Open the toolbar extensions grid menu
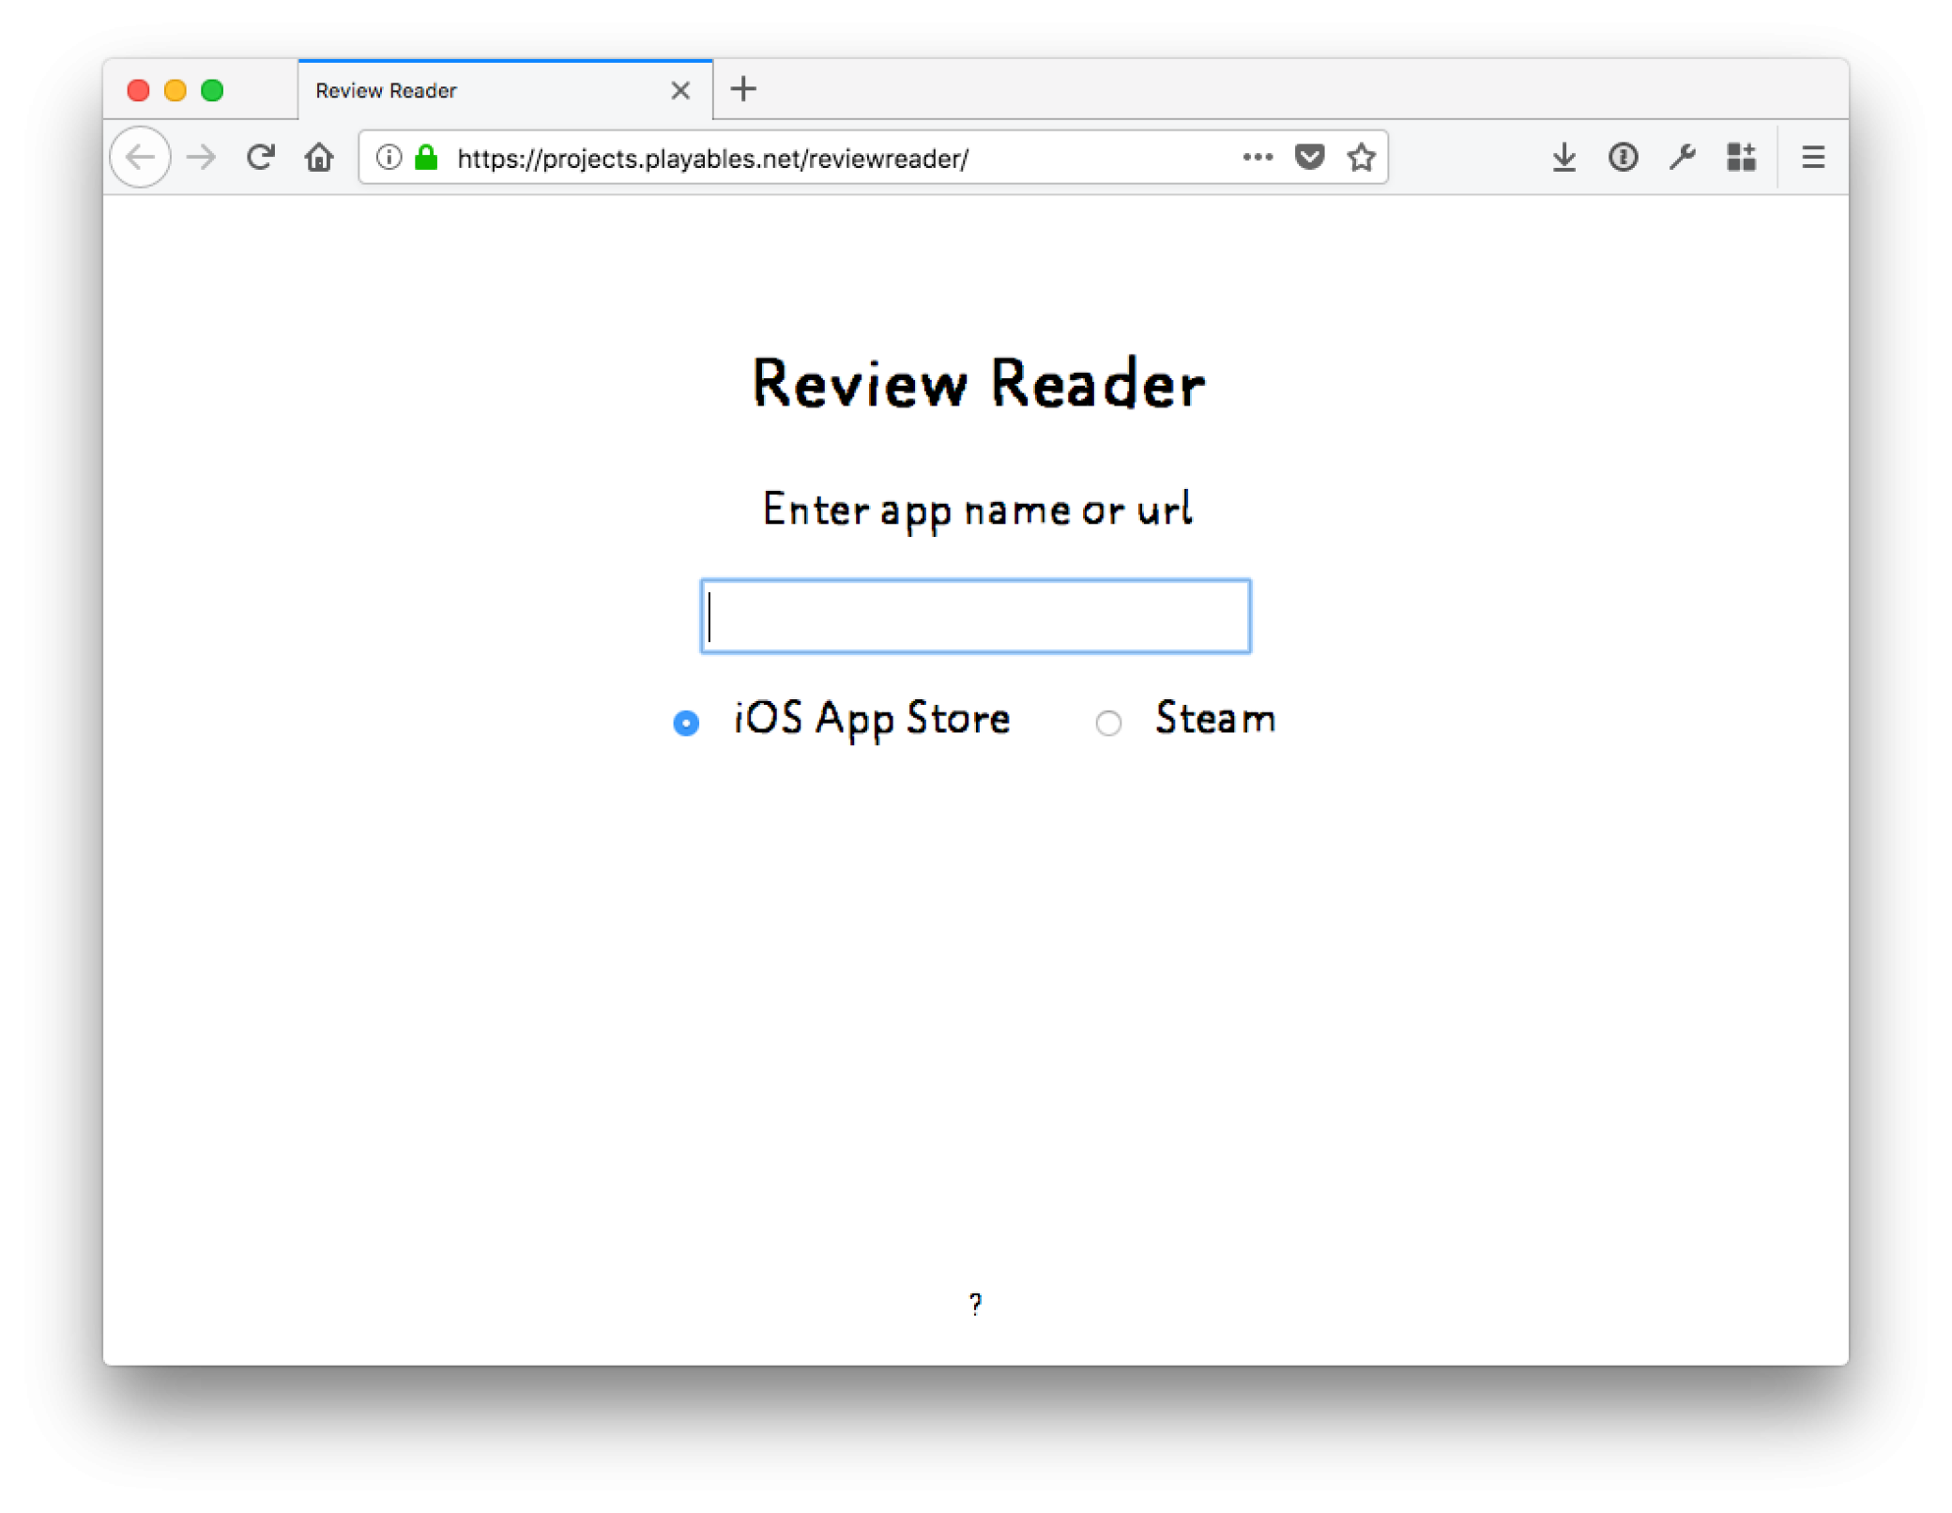Image resolution: width=1952 pixels, height=1513 pixels. [1742, 157]
